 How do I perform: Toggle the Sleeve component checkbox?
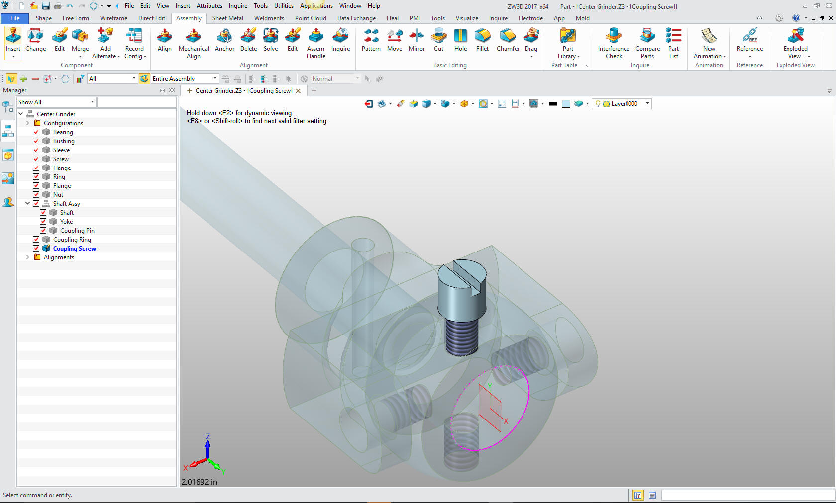pos(36,150)
